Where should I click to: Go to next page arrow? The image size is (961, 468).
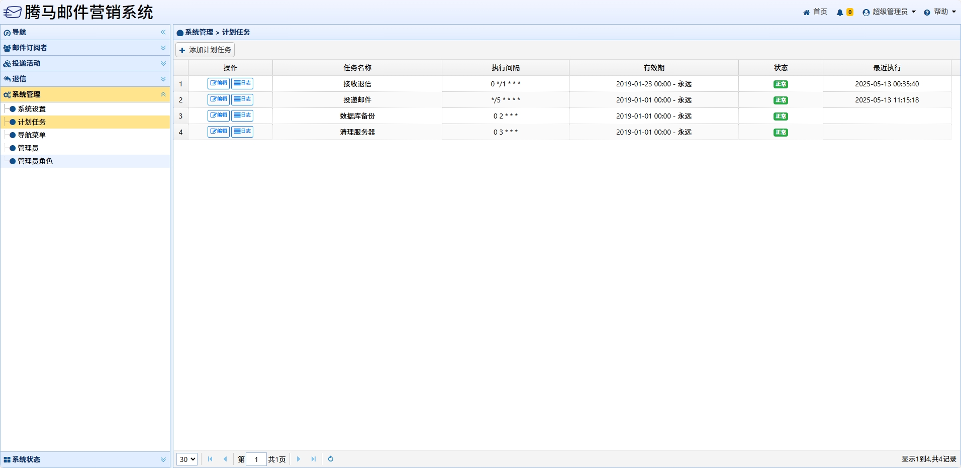pyautogui.click(x=299, y=459)
